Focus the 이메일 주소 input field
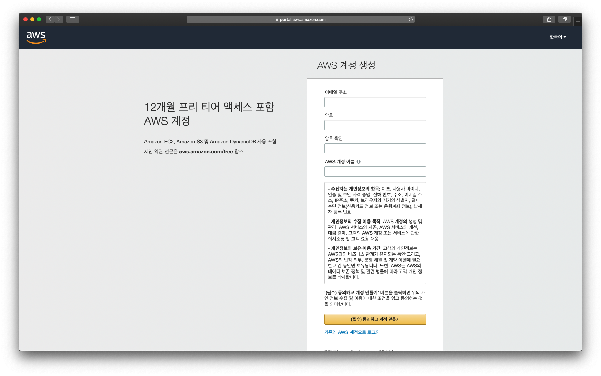This screenshot has width=601, height=376. 375,102
